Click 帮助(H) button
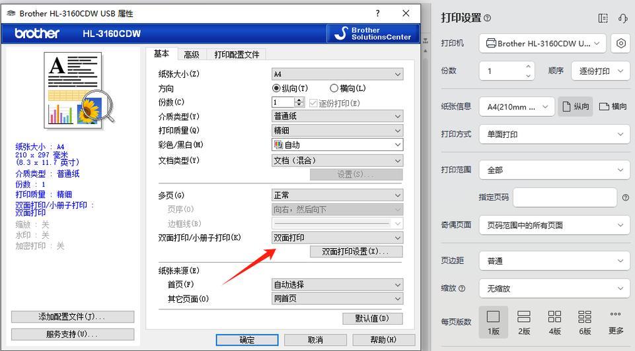Screen dimensions: 635x351 (383, 340)
